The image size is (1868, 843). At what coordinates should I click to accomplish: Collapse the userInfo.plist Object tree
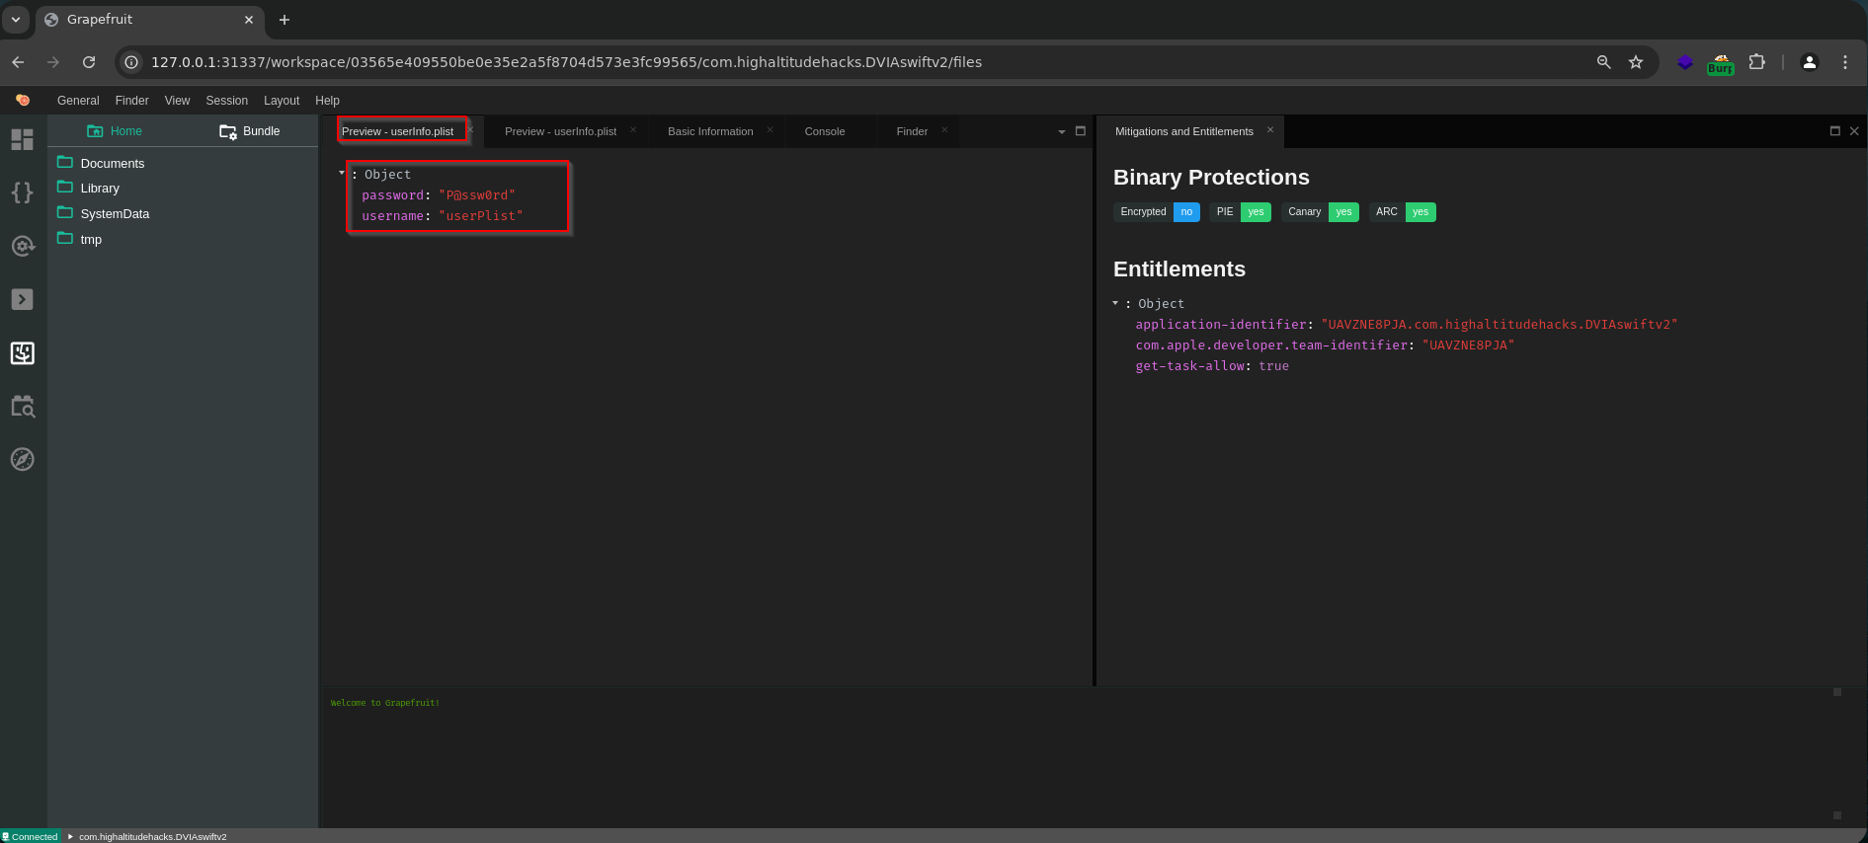click(x=342, y=173)
